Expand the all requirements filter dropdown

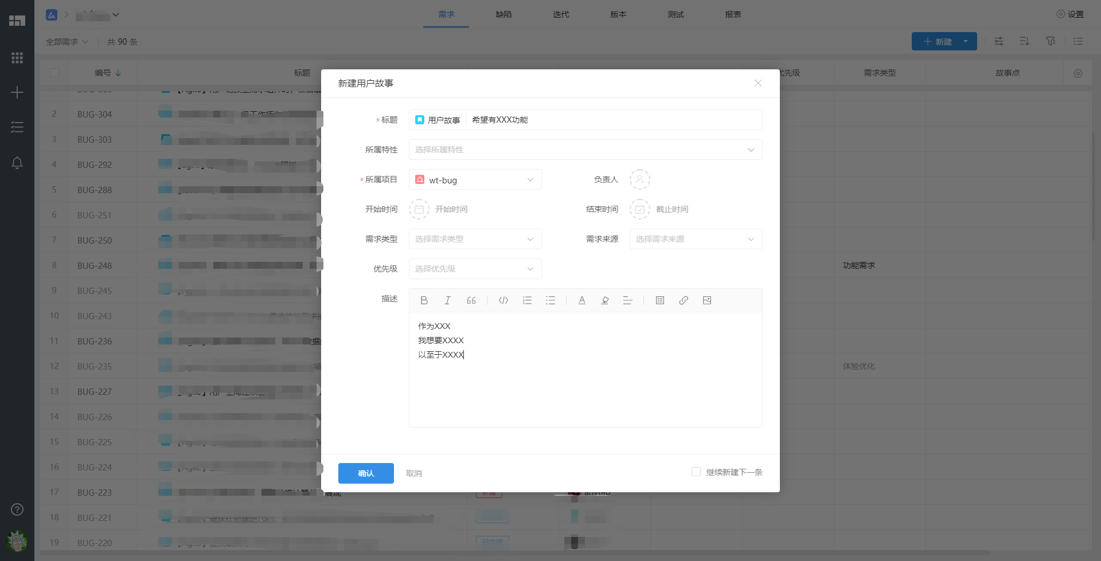click(x=67, y=42)
